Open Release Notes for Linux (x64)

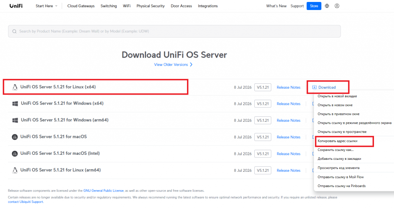(289, 87)
